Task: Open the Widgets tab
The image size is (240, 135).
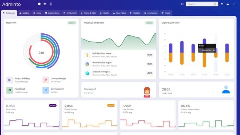Action: [x=135, y=13]
